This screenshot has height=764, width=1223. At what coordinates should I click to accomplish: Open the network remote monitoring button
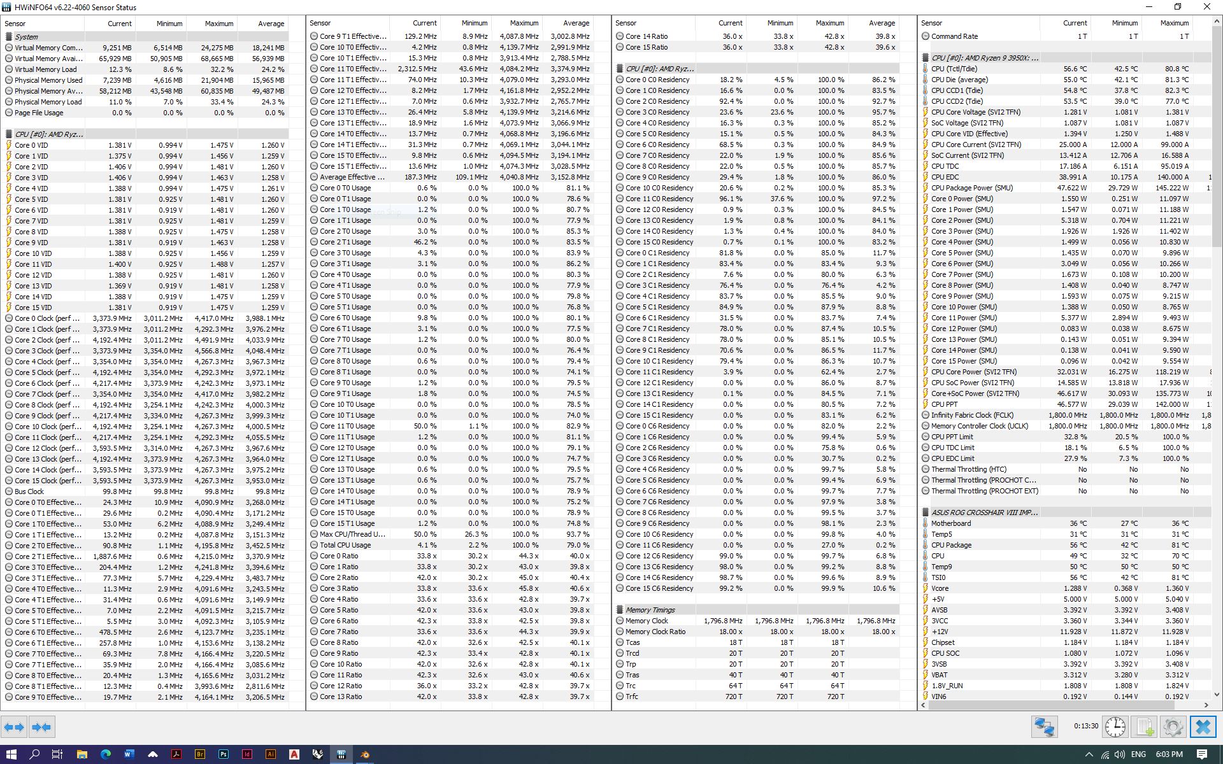(1045, 726)
